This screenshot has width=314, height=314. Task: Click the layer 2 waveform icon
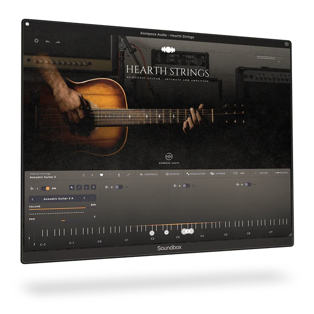[x=107, y=187]
